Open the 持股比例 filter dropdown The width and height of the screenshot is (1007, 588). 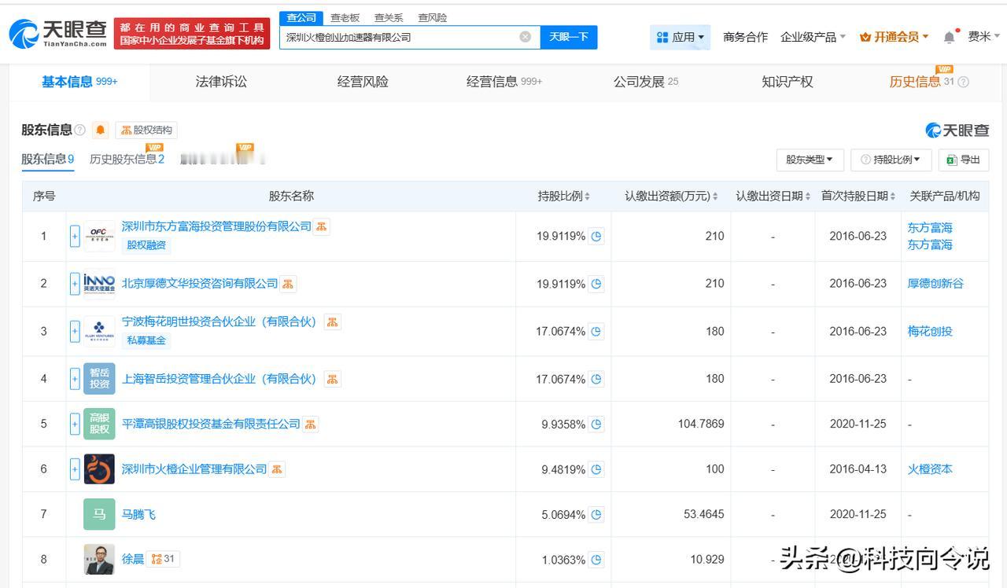[x=891, y=160]
